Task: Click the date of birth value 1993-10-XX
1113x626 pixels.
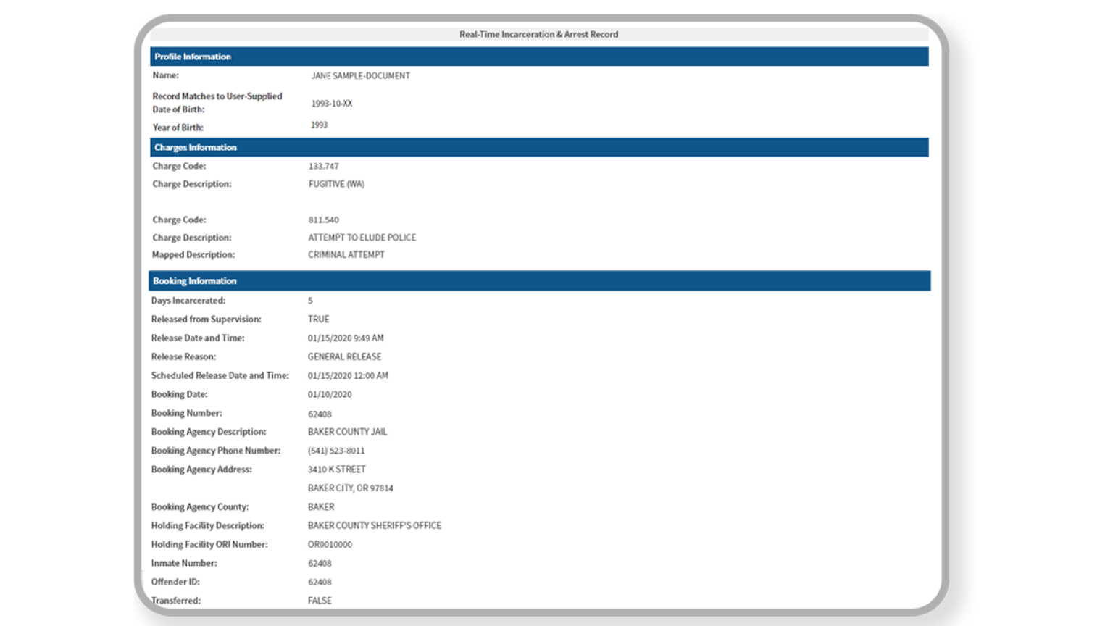Action: tap(331, 104)
